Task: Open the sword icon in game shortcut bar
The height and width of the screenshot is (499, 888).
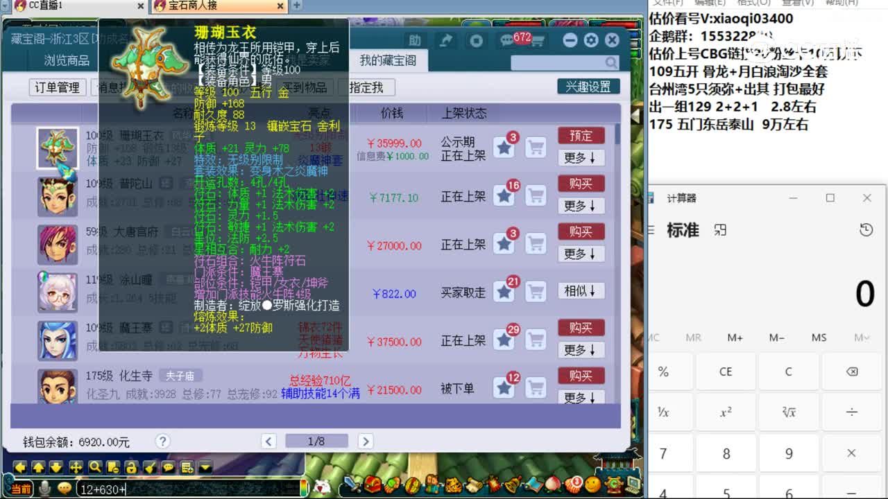Action: [x=352, y=484]
